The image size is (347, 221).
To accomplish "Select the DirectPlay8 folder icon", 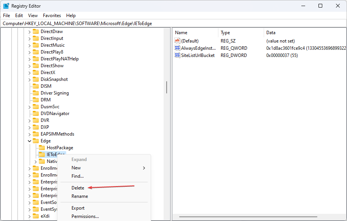I will (x=36, y=52).
